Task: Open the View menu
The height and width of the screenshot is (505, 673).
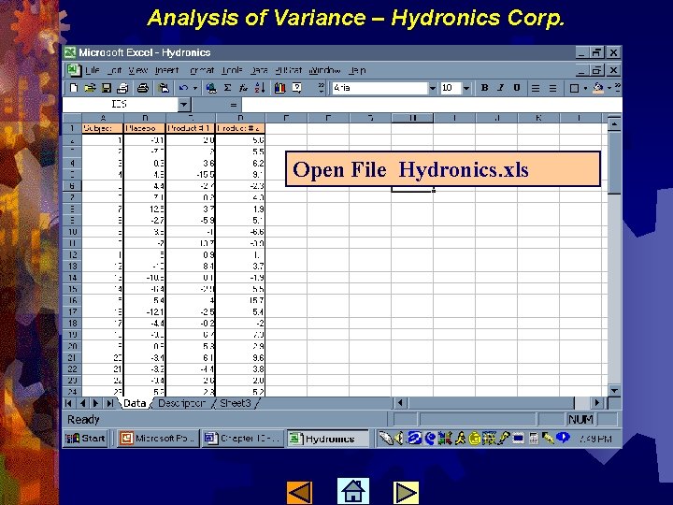Action: point(137,70)
